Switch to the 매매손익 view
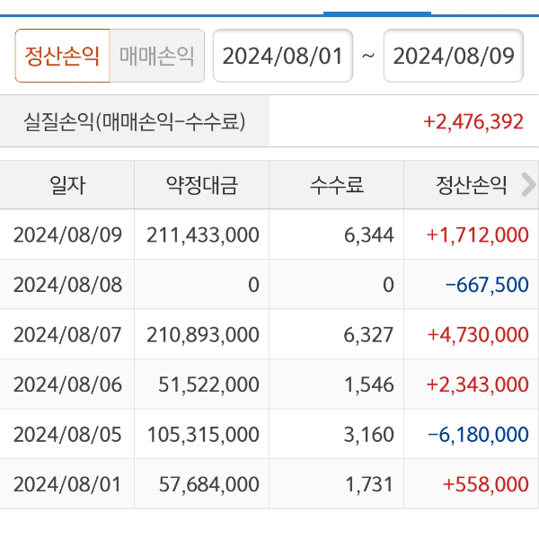Screen dimensions: 539x539 click(x=157, y=57)
